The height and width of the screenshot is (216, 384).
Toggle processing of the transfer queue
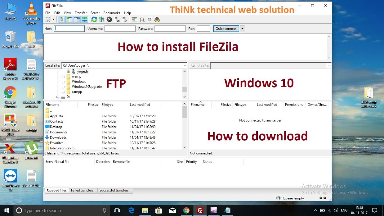(102, 19)
